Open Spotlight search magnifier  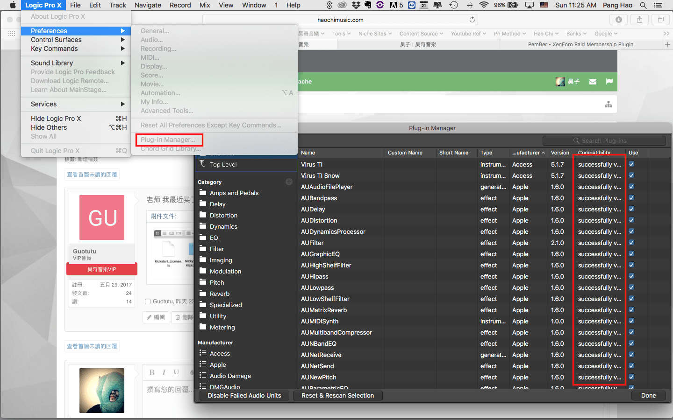click(x=643, y=5)
